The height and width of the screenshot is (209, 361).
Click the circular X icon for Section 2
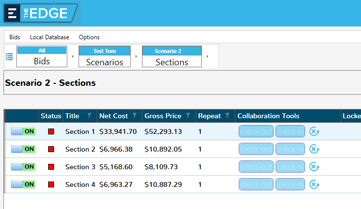coord(314,149)
